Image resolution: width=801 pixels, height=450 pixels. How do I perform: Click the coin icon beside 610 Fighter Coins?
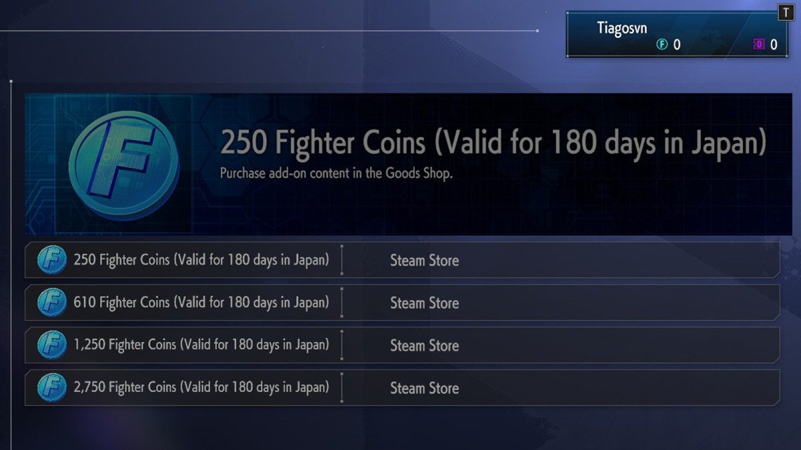coord(52,303)
